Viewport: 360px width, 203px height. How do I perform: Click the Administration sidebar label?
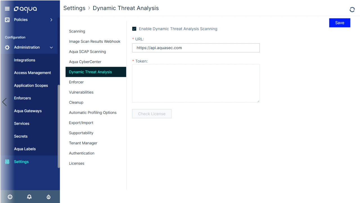[x=27, y=47]
